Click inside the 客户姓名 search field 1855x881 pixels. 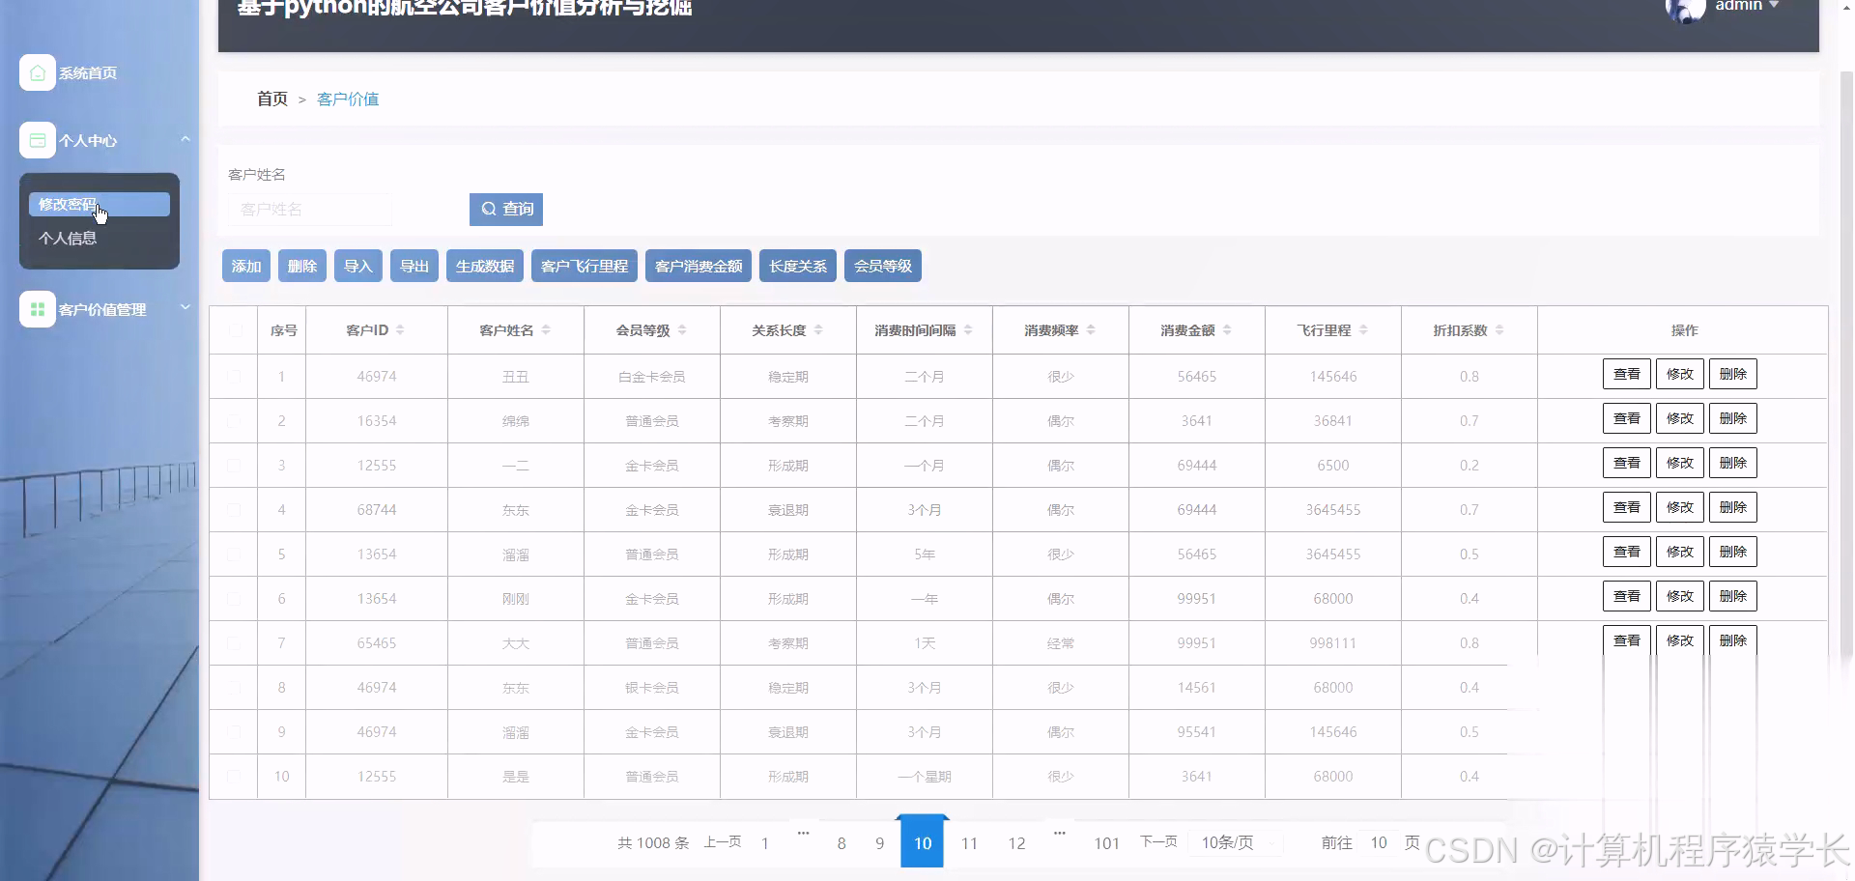311,209
